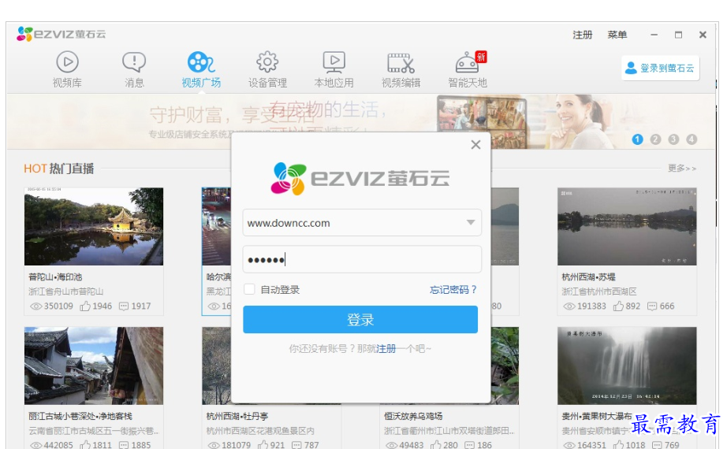Screen dimensions: 727x449
Task: Click the comment icon with 787
Action: (296, 445)
